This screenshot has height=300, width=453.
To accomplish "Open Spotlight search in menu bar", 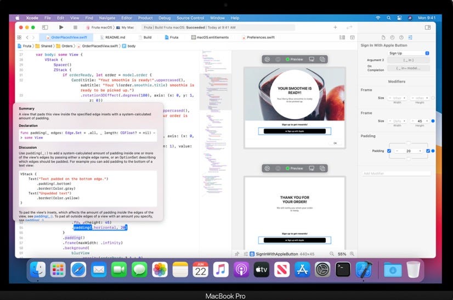I will [x=389, y=18].
